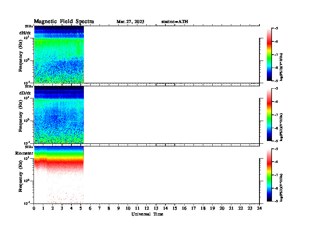Click the Frequency (Hz) label of the dH/dt panel
Image resolution: width=309 pixels, height=239 pixels.
click(21, 56)
